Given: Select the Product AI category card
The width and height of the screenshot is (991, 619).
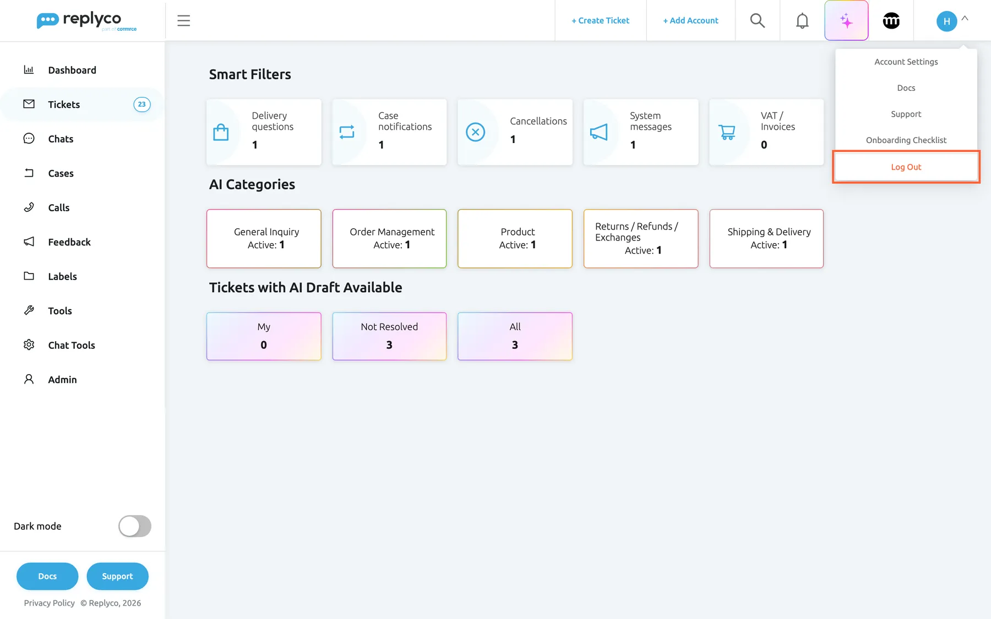Looking at the screenshot, I should [x=515, y=238].
